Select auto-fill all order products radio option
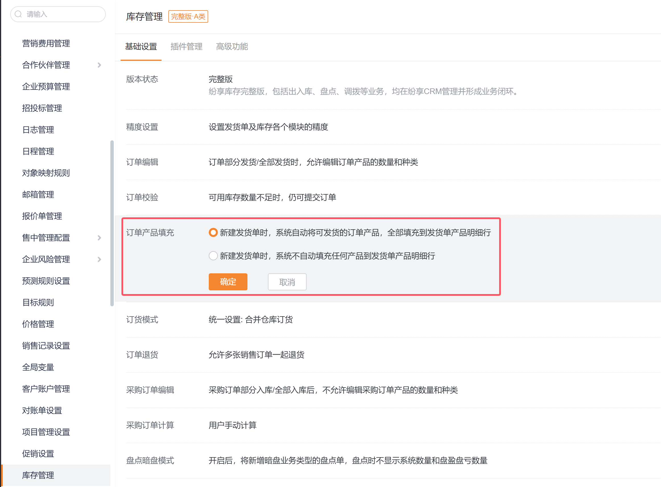 [213, 233]
